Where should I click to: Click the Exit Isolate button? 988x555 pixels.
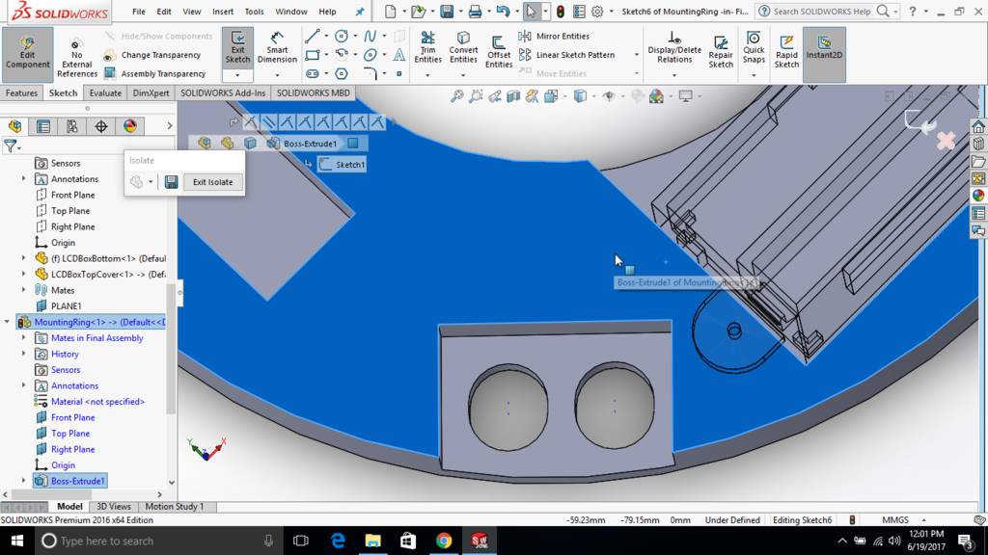tap(212, 182)
